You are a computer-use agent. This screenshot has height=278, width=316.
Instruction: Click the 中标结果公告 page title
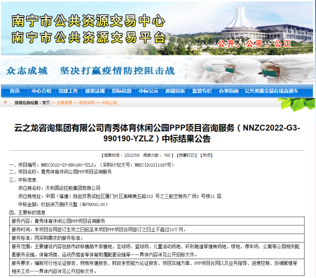pos(157,133)
